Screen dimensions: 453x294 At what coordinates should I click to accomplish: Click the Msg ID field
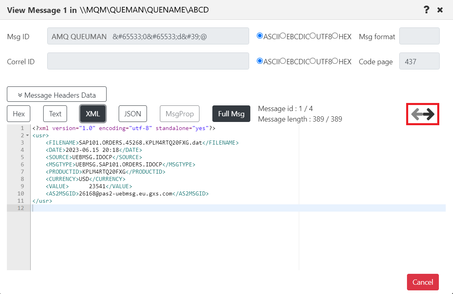pos(148,36)
